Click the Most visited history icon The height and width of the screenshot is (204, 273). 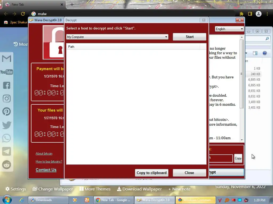click(x=16, y=44)
